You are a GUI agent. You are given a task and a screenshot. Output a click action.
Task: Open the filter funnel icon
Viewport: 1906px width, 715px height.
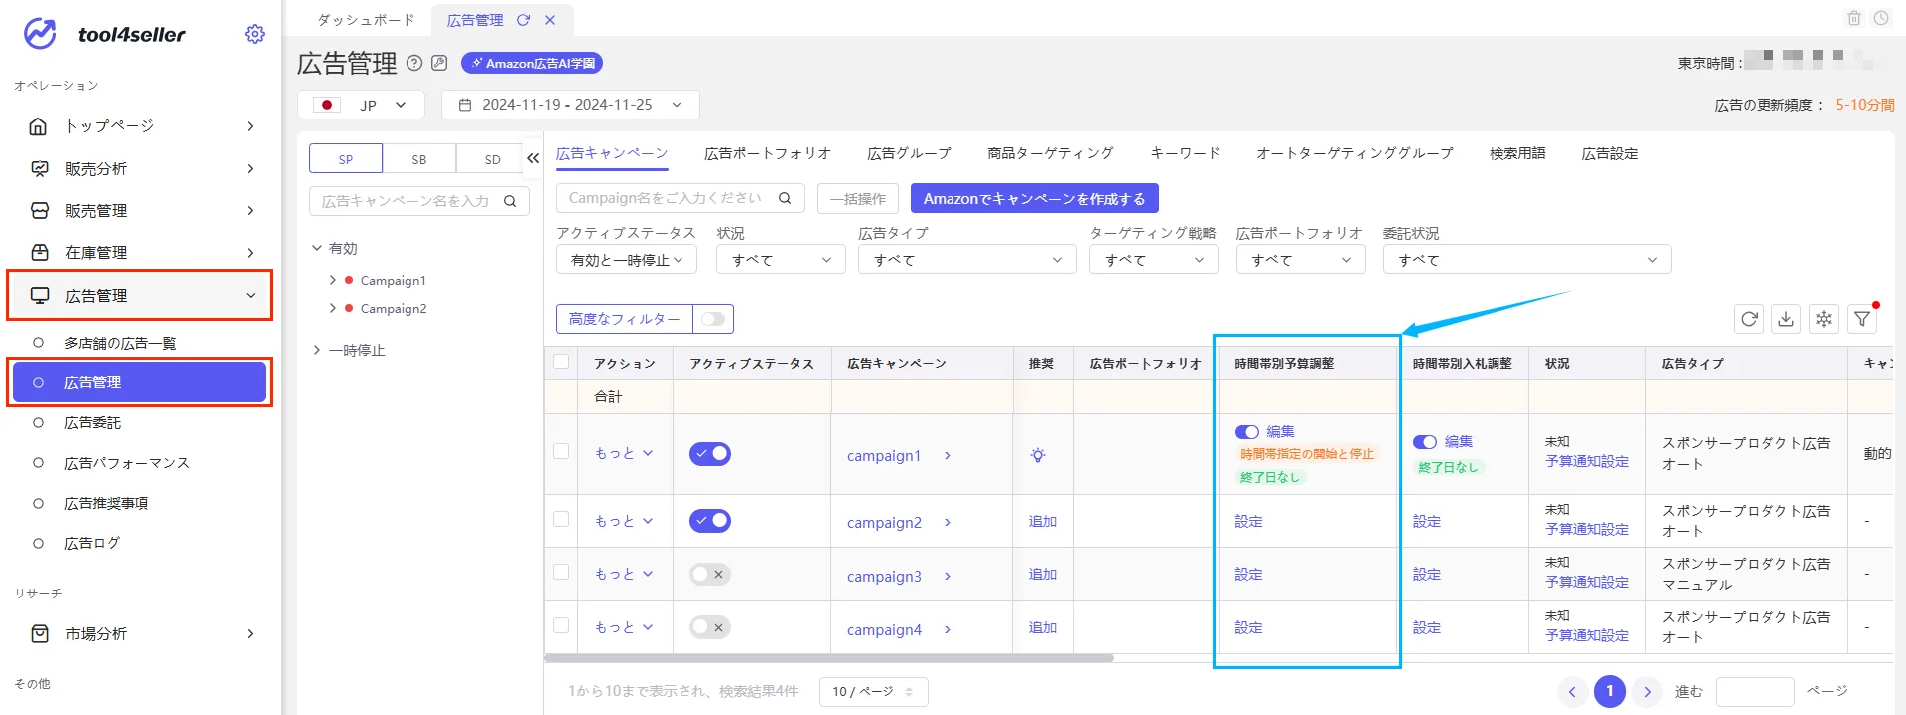1862,319
